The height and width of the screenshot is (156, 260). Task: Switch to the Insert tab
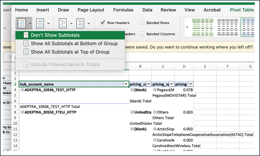[43, 10]
